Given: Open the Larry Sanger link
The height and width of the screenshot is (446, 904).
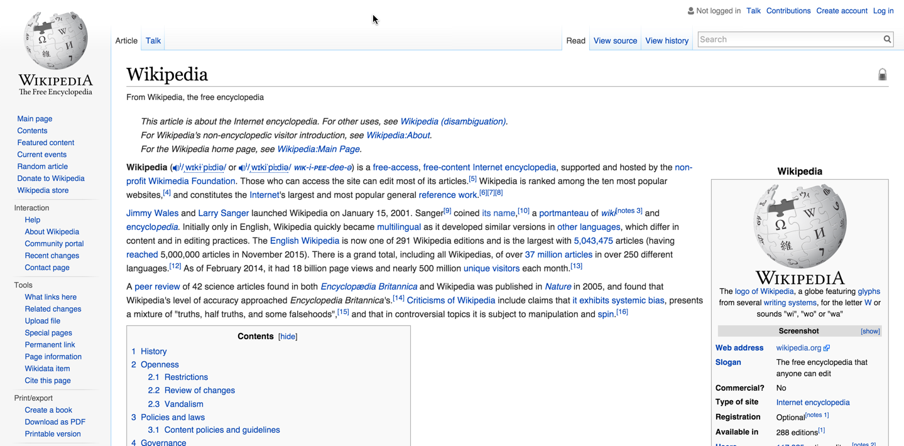Looking at the screenshot, I should (224, 214).
